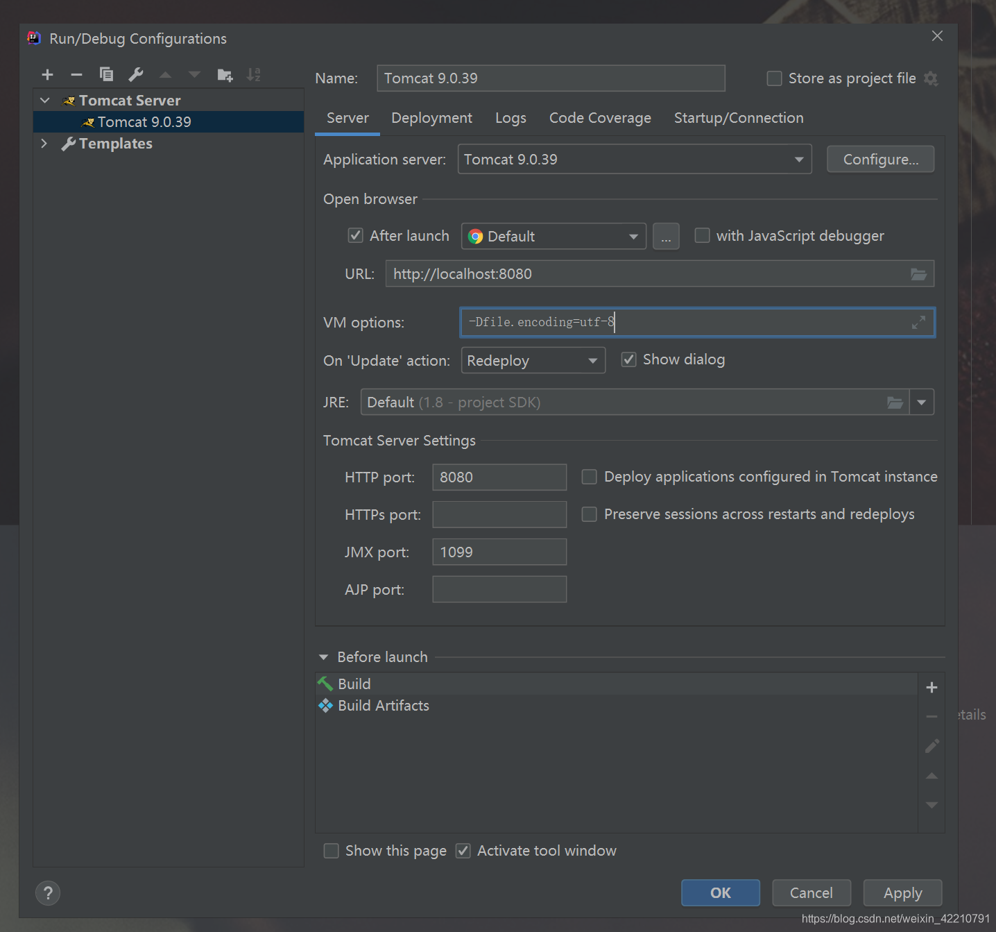Enable Preserve sessions across restarts and redeploys
Screen dimensions: 996x932
pos(589,514)
